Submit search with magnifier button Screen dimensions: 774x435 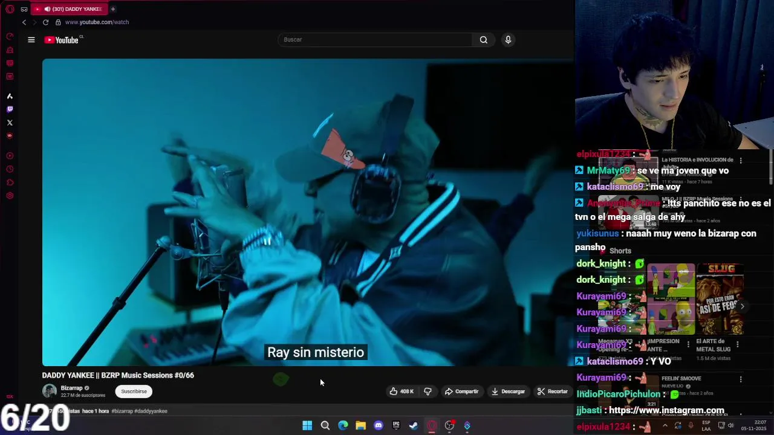pos(484,40)
